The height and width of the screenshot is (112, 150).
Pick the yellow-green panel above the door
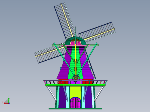76,92
